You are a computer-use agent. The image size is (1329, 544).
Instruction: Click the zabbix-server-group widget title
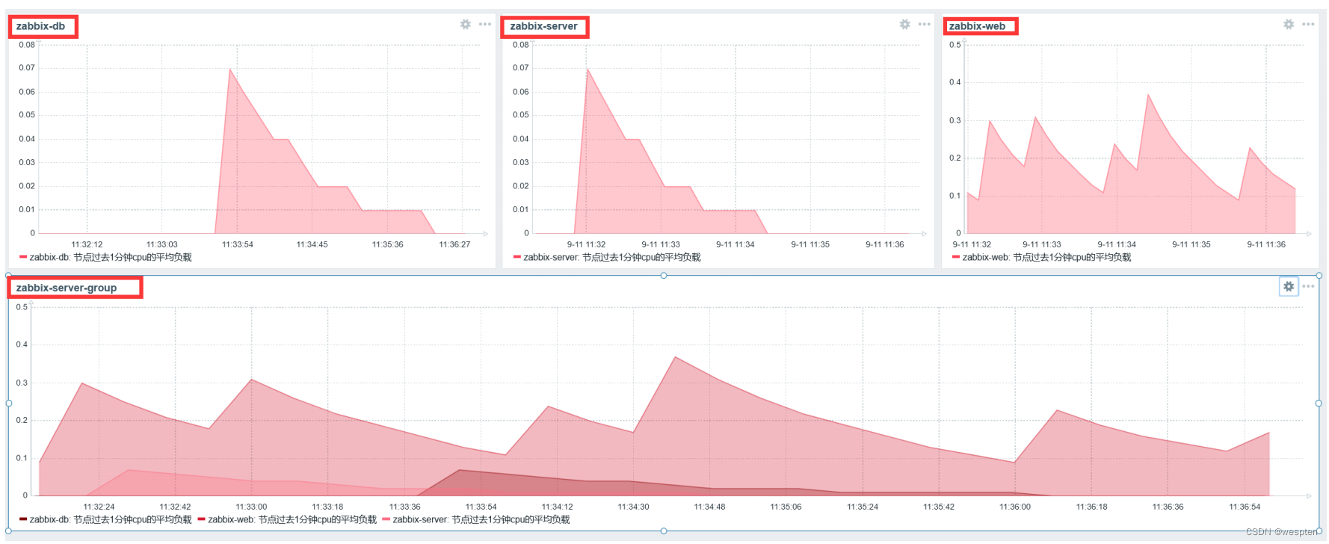pos(67,288)
